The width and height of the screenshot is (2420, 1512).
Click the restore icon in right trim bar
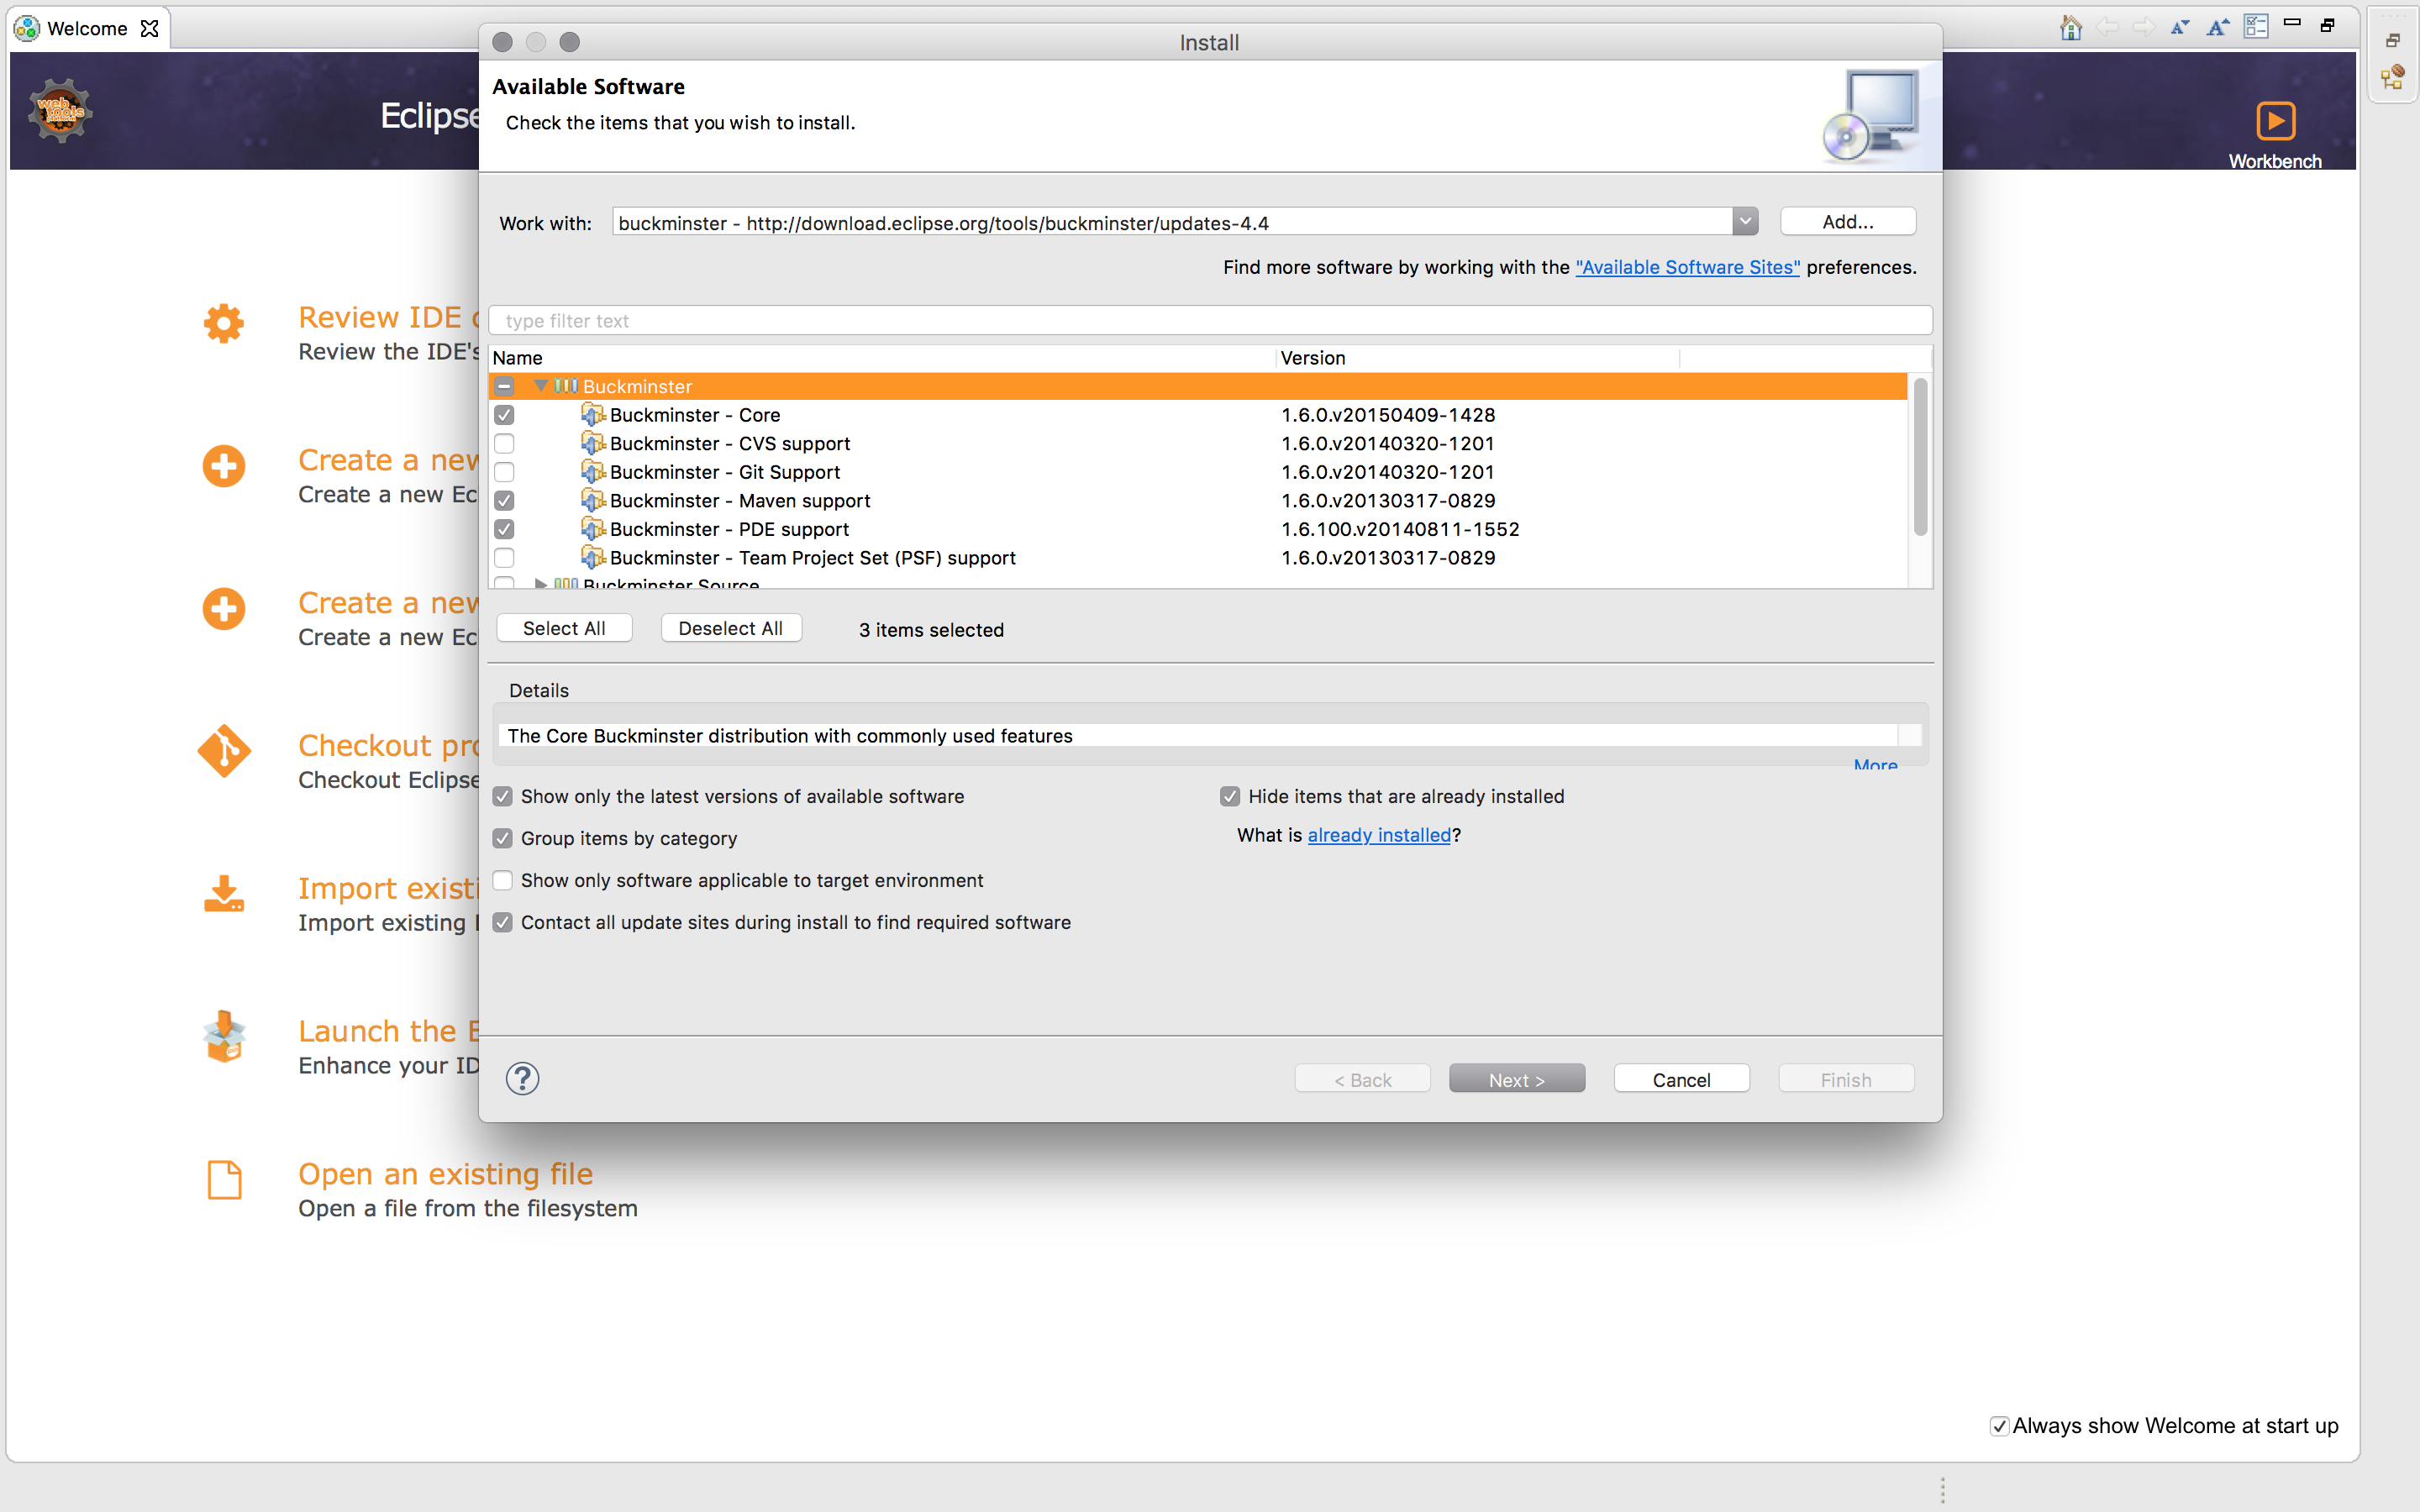2392,40
